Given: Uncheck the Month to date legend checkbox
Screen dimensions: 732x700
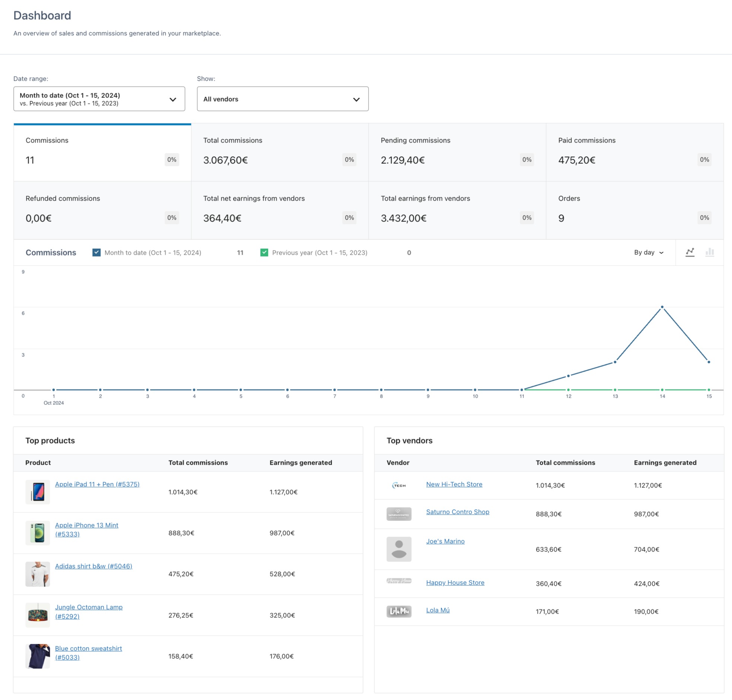Looking at the screenshot, I should click(96, 252).
